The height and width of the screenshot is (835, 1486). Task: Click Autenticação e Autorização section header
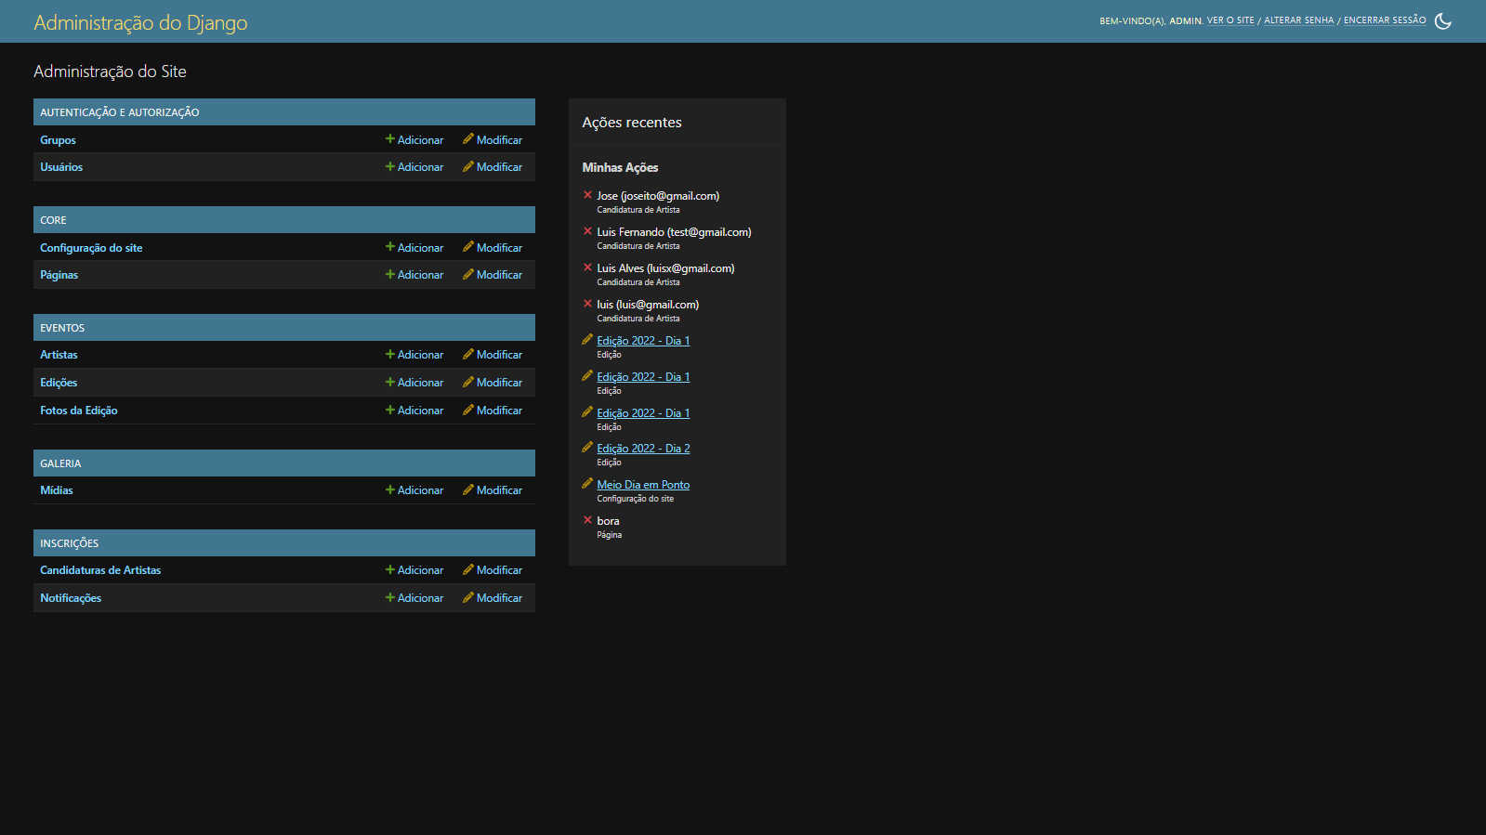(119, 112)
